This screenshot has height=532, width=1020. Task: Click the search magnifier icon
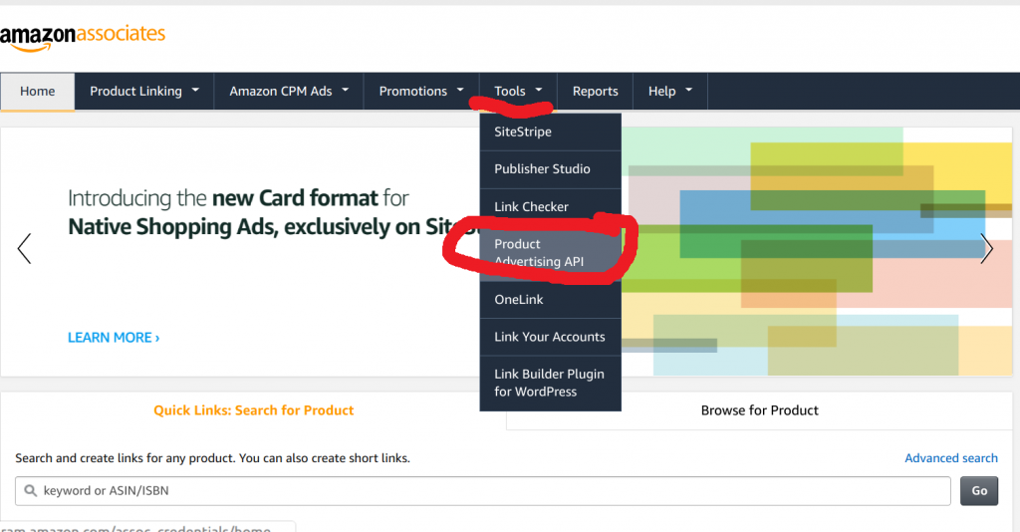pos(30,490)
